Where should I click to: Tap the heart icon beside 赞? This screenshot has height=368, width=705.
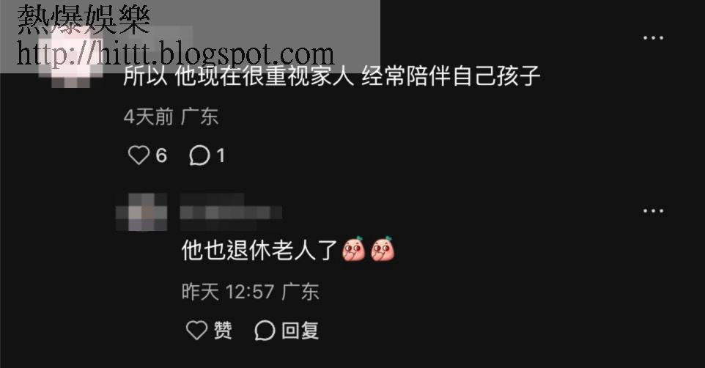click(196, 330)
